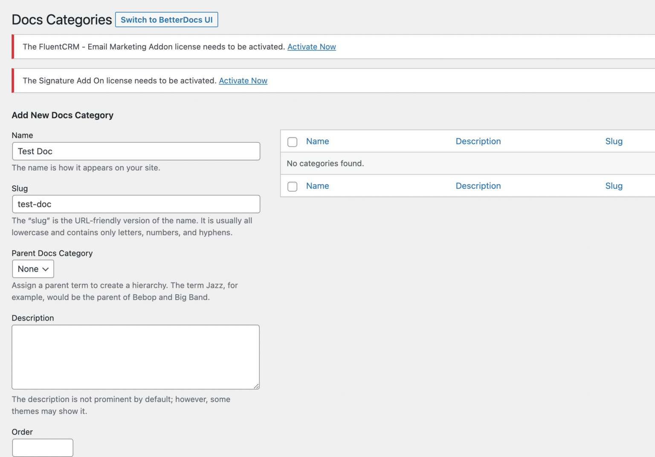Click the Switch to BetterDocs UI button

point(166,19)
